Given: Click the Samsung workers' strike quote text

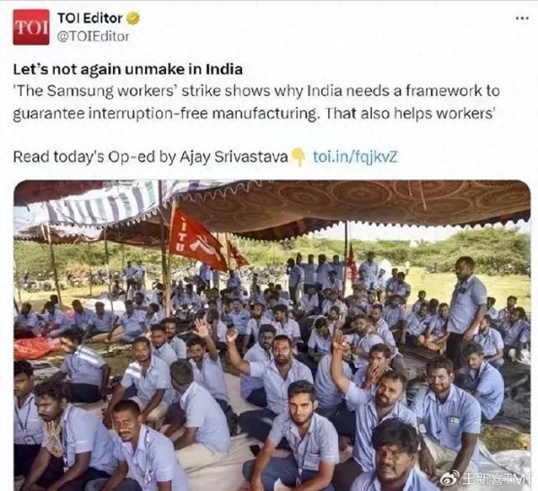Looking at the screenshot, I should (x=256, y=102).
